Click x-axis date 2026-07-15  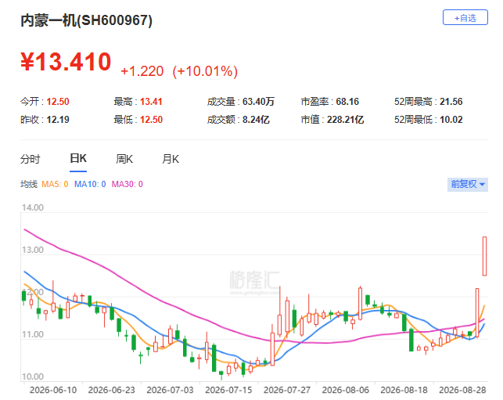pyautogui.click(x=228, y=390)
